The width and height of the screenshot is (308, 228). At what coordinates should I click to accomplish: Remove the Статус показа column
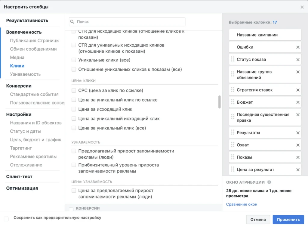coord(298,60)
